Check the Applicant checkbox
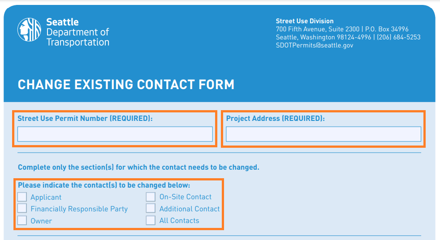440x240 pixels. 22,197
